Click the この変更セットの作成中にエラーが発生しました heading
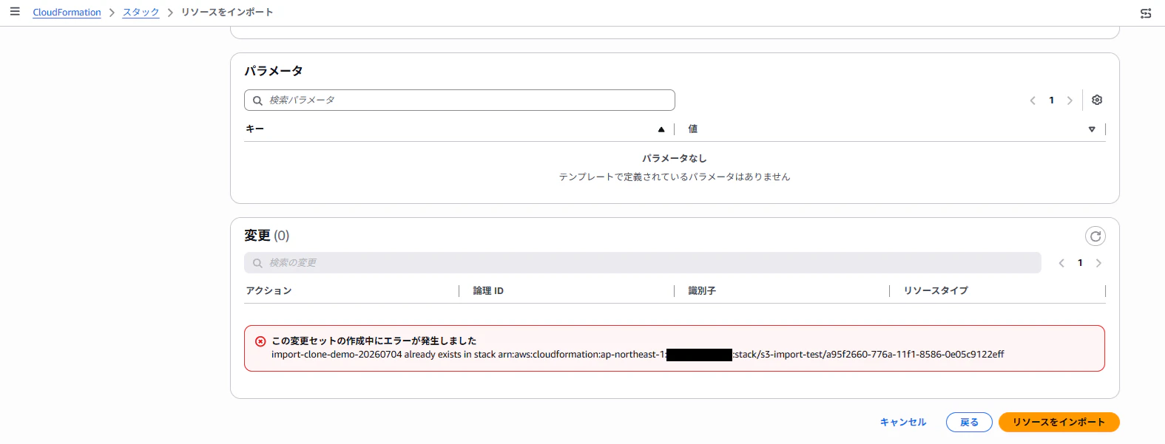Image resolution: width=1165 pixels, height=444 pixels. pos(374,341)
